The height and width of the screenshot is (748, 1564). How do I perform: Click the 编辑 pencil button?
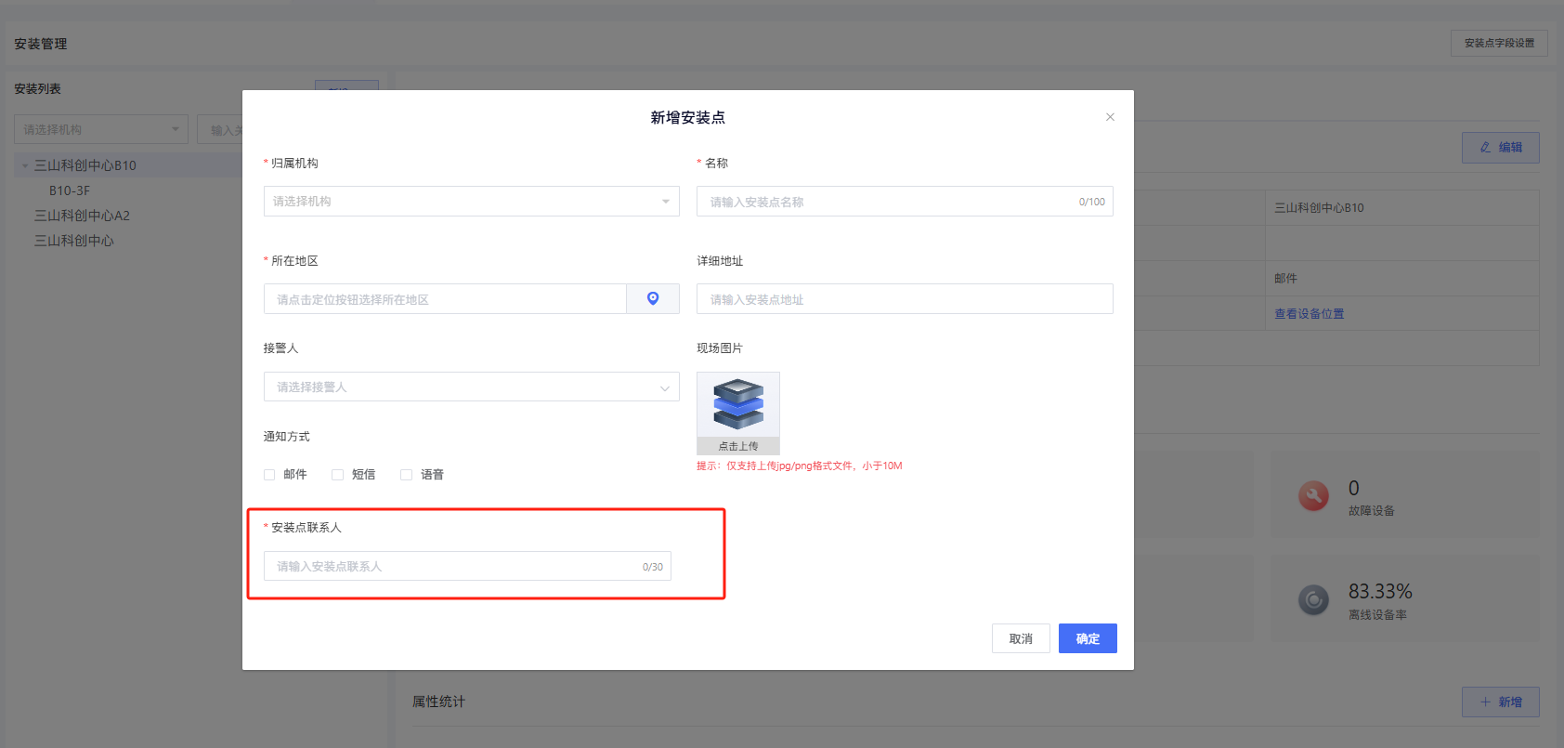[1500, 148]
